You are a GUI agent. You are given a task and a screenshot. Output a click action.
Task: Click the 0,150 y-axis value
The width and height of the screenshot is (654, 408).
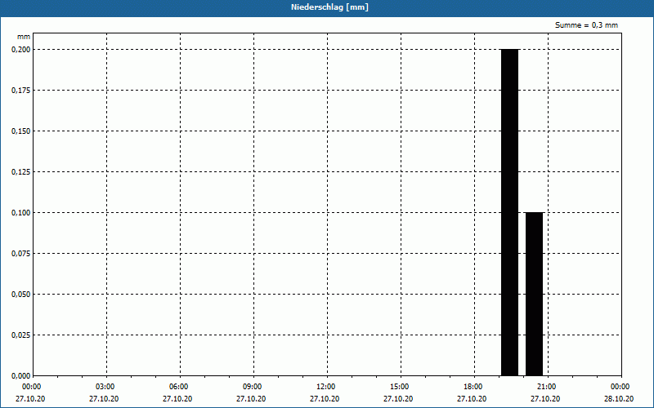[21, 131]
